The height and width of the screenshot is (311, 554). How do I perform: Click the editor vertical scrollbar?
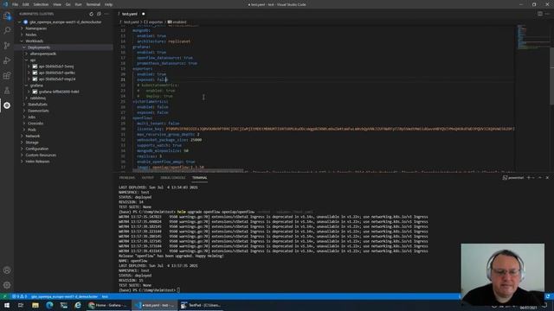point(552,76)
